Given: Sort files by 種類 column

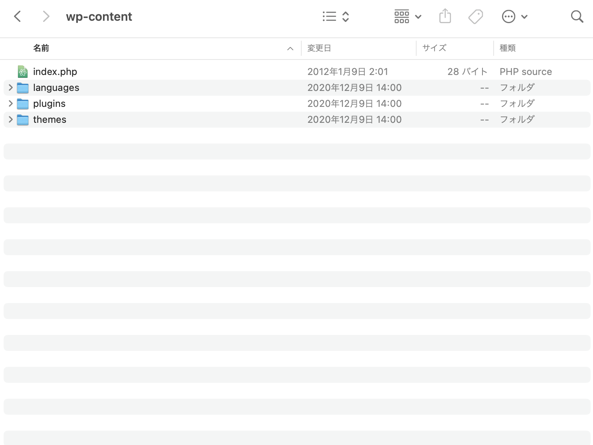Looking at the screenshot, I should point(508,48).
